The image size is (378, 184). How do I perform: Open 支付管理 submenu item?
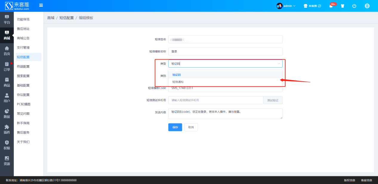tap(23, 48)
